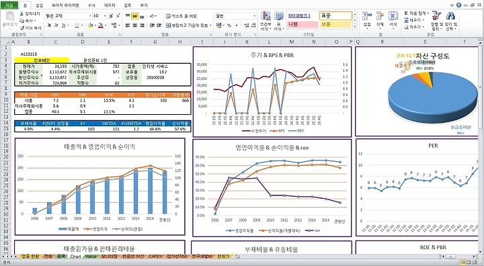Click the Clear eraser icon
The height and width of the screenshot is (266, 484).
406,27
